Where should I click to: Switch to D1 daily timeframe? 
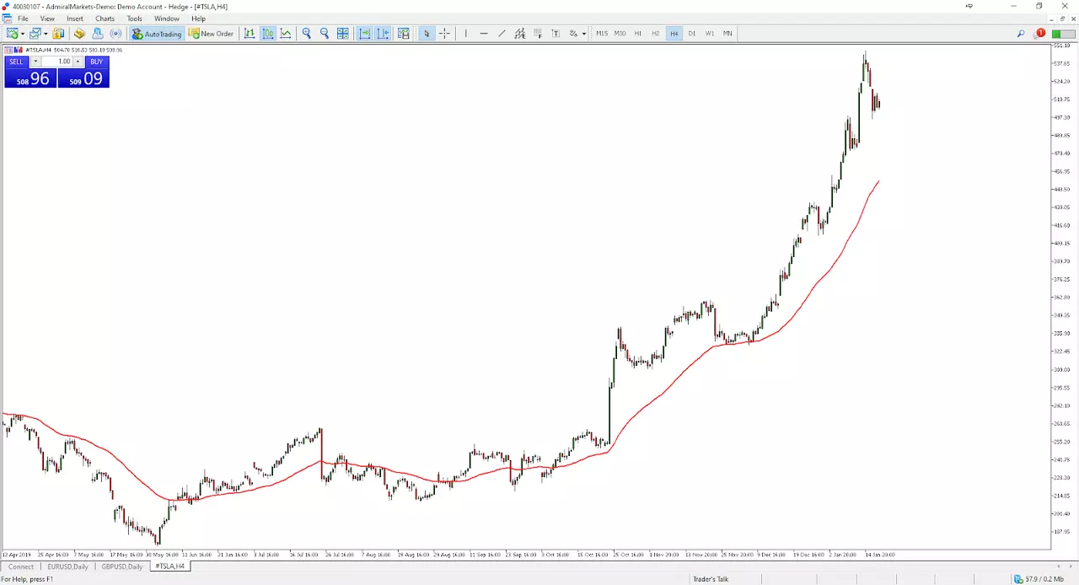(692, 34)
